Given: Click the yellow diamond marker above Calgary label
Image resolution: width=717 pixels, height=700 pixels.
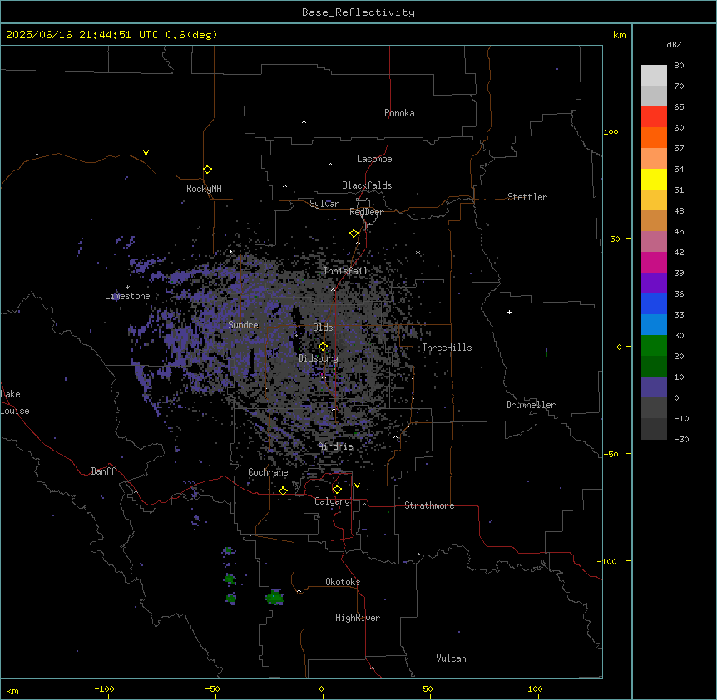Looking at the screenshot, I should 337,490.
